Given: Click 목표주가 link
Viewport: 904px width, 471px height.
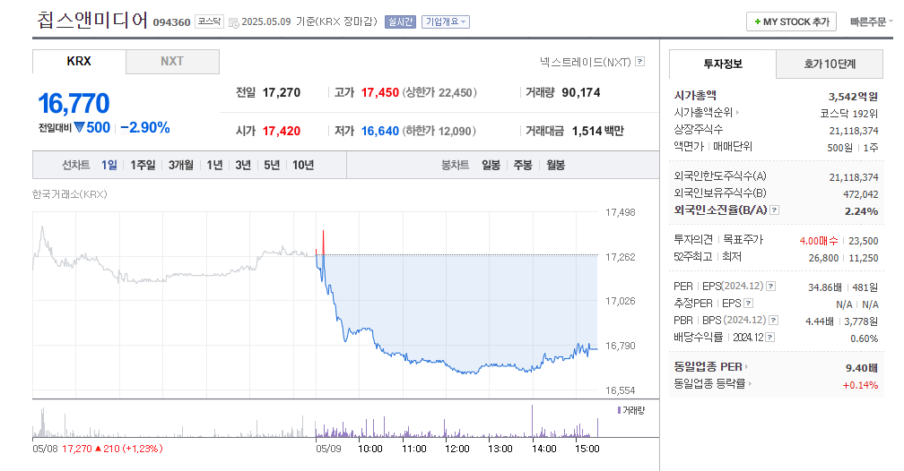Looking at the screenshot, I should 743,240.
